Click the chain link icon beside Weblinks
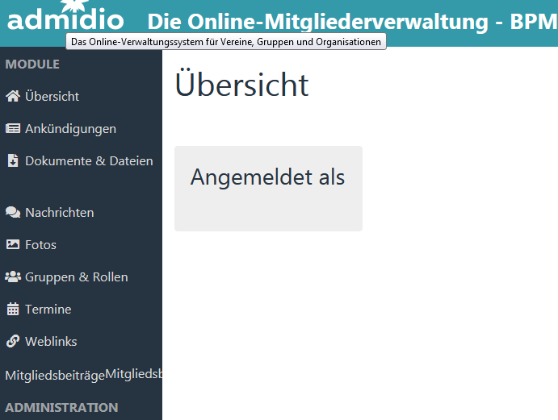 point(13,342)
